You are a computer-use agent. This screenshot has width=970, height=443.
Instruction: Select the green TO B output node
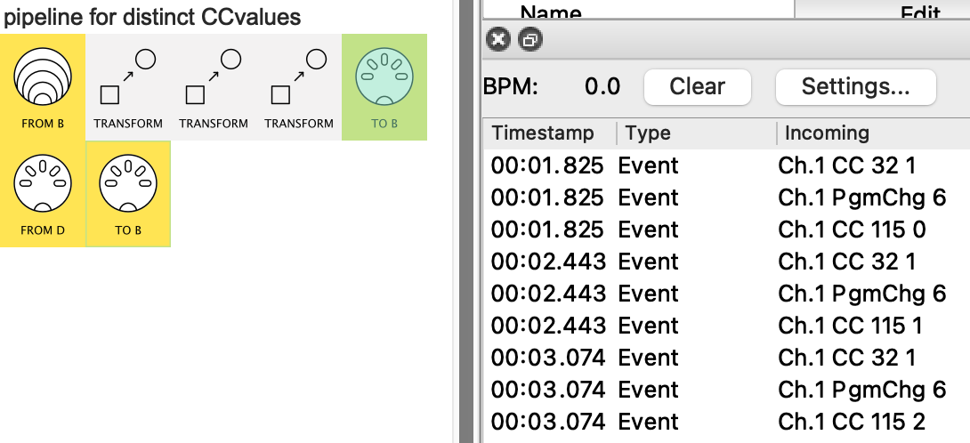[384, 86]
